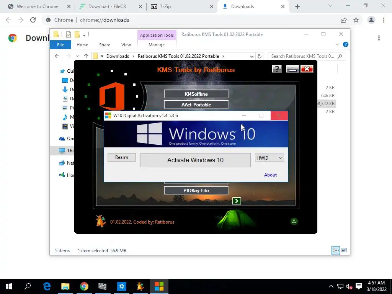Click the Properties checkmark icon in Explorer title bar
The image size is (392, 294).
click(x=68, y=34)
